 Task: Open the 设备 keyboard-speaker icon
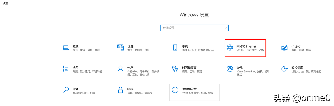pyautogui.click(x=120, y=48)
